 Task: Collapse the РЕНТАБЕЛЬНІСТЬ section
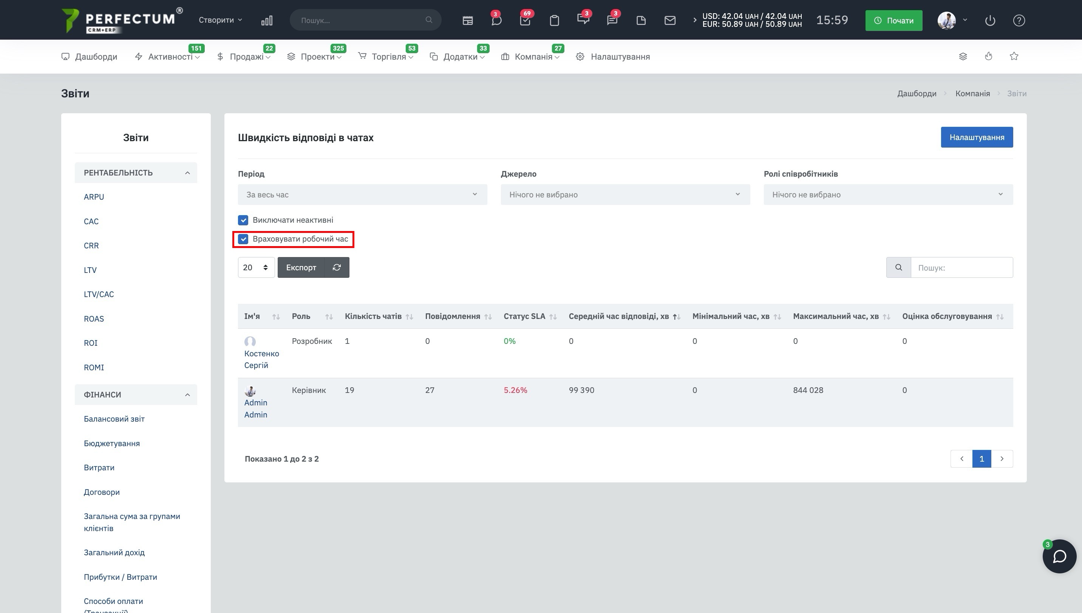click(x=136, y=173)
